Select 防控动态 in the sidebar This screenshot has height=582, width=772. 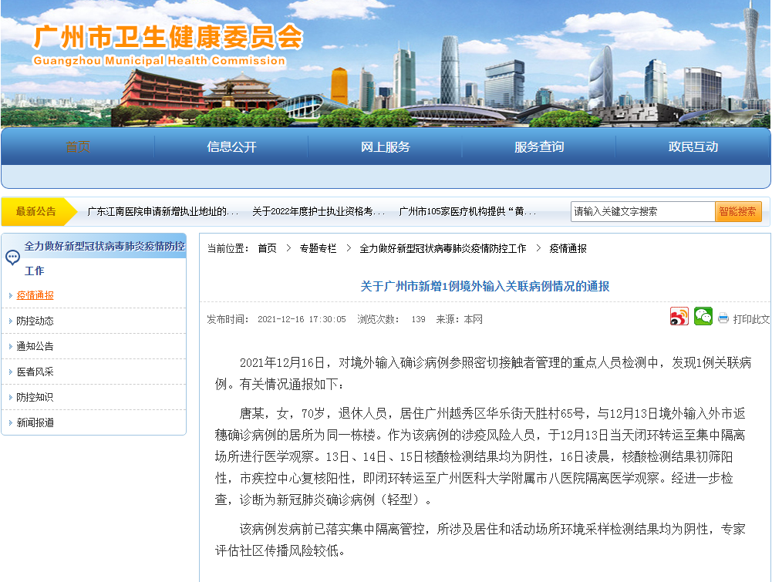coord(35,321)
